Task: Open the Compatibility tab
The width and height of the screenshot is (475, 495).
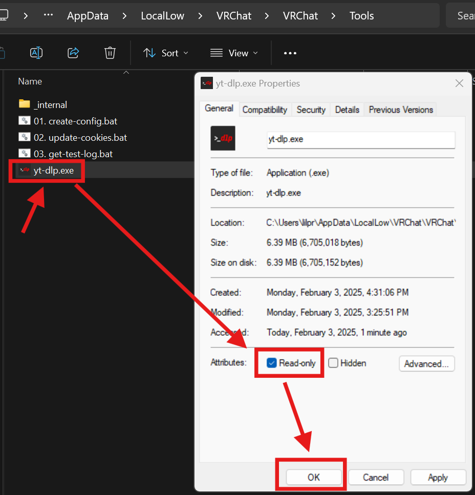Action: coord(265,109)
